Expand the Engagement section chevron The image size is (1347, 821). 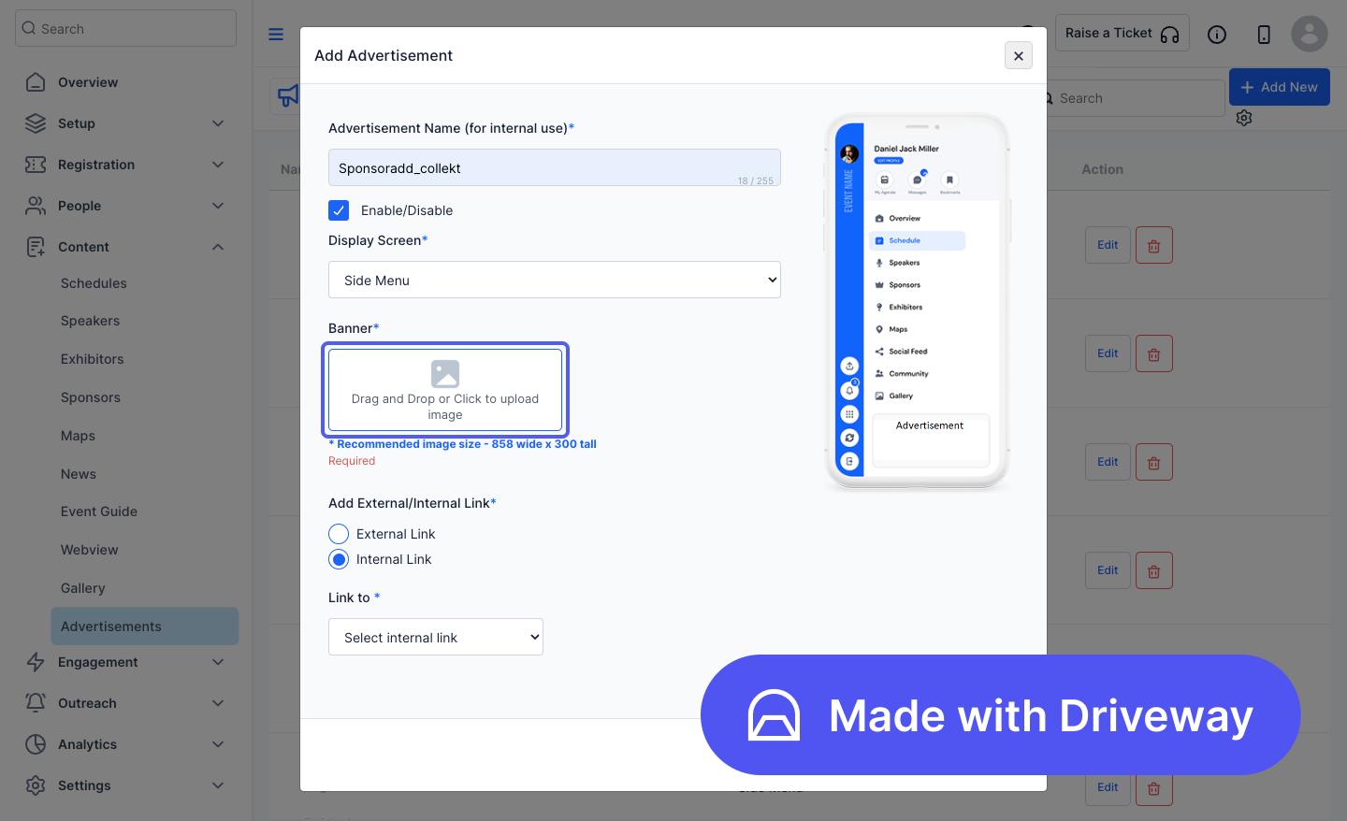pyautogui.click(x=218, y=662)
